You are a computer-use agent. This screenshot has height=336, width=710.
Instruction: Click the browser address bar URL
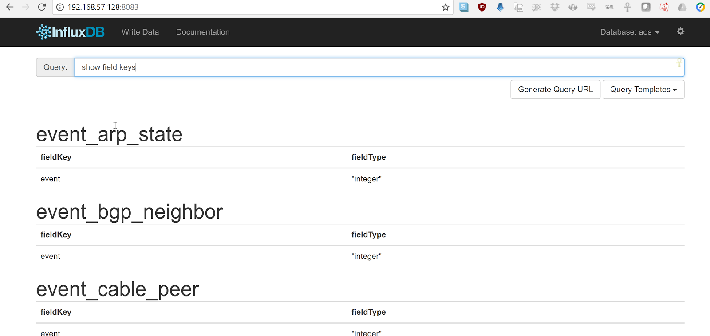point(103,7)
